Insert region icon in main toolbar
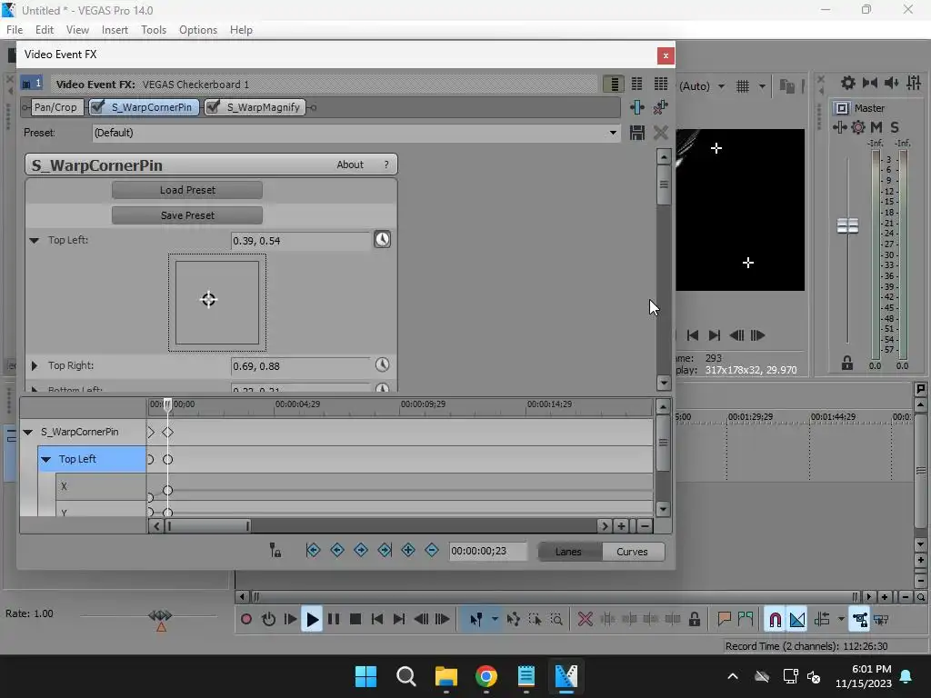This screenshot has height=698, width=931. click(x=746, y=620)
